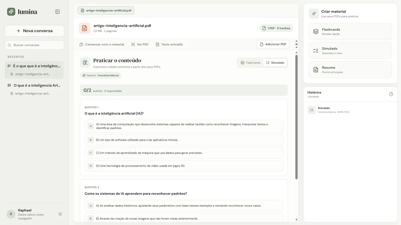Click the artigo-inteligencia-artificial.pdf chip tab
401x225 pixels.
coord(106,10)
